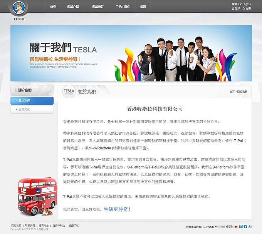This screenshot has height=234, width=262.
Task: Open footer link 聯繫我們
Action: point(30,226)
